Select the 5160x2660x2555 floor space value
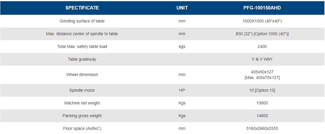Image resolution: width=325 pixels, height=134 pixels. [262, 129]
